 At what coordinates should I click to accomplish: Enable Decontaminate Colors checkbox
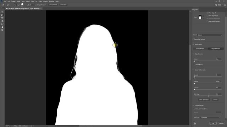coord(195,109)
